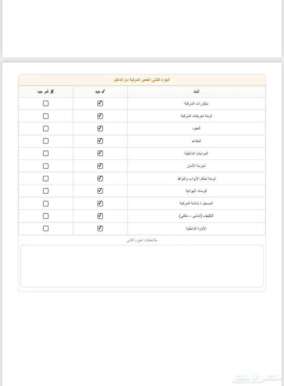The image size is (284, 386).
Task: Check غير جيد for التكييف (أمامي – خلفي)
Action: coord(45,216)
